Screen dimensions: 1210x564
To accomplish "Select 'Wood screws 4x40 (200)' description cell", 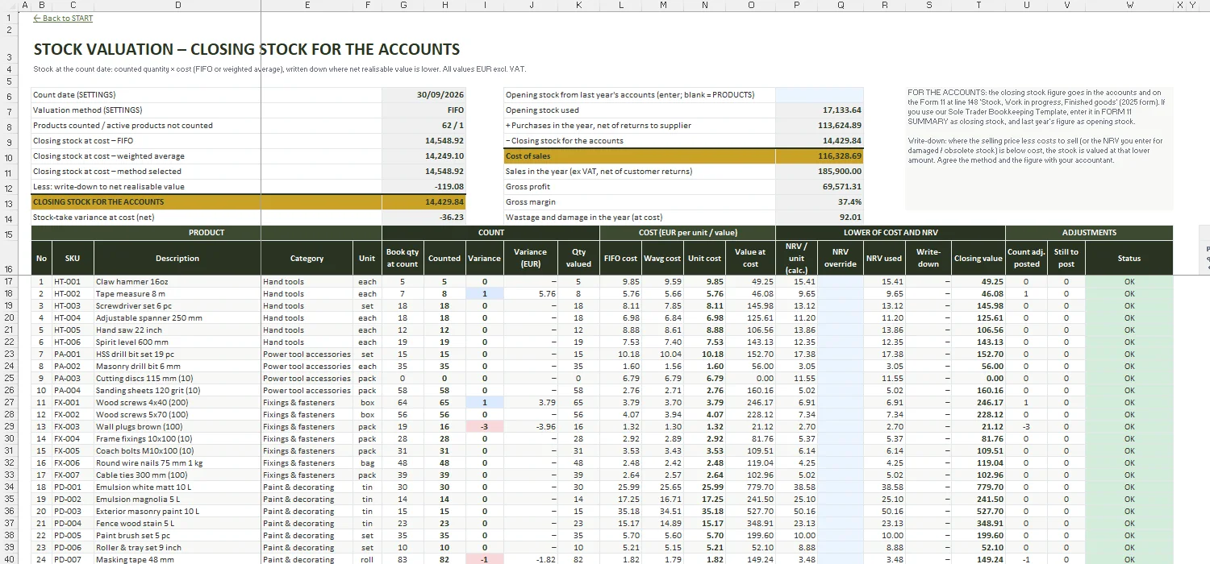I will pos(177,403).
